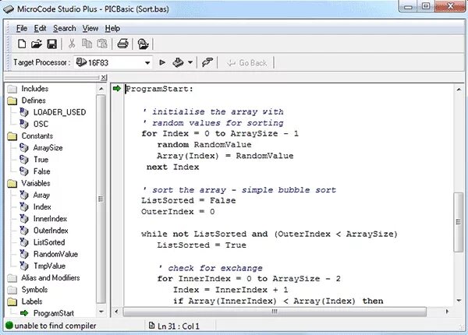The width and height of the screenshot is (468, 335).
Task: Select the Array variable
Action: pyautogui.click(x=34, y=196)
